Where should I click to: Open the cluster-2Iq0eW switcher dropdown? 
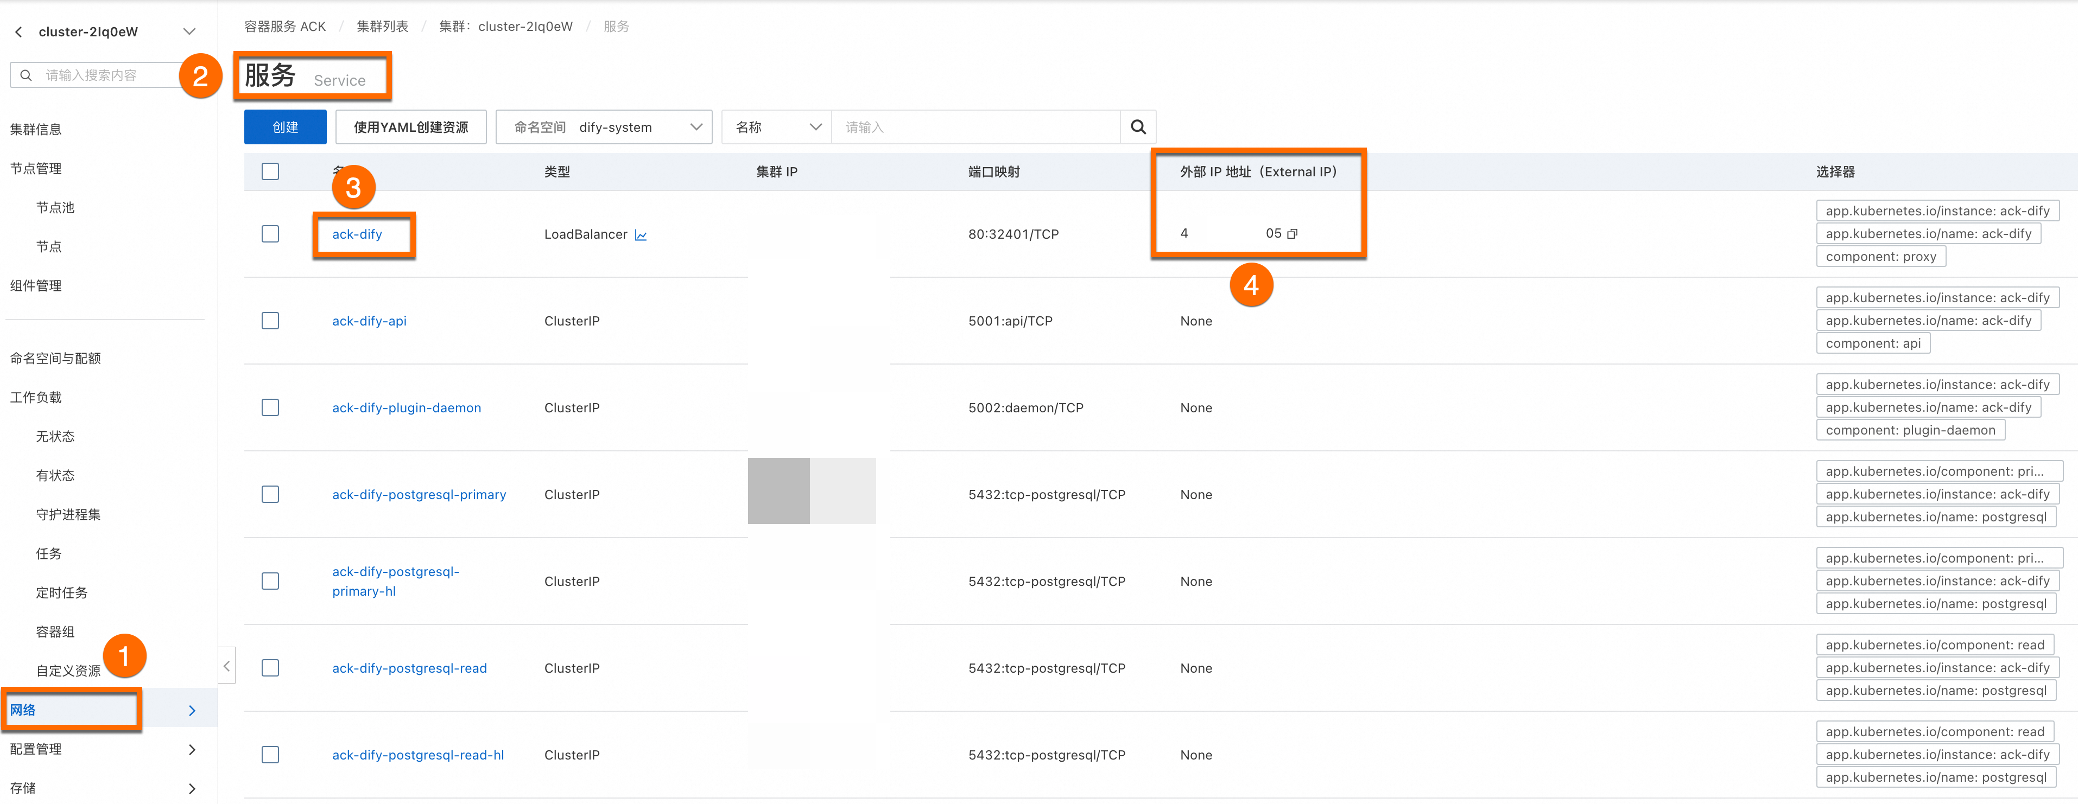[189, 31]
